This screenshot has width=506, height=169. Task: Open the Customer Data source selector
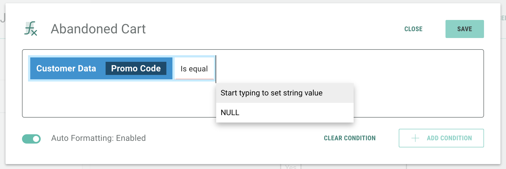(66, 68)
